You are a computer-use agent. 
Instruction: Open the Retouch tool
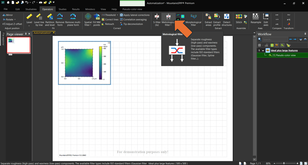pos(108,24)
